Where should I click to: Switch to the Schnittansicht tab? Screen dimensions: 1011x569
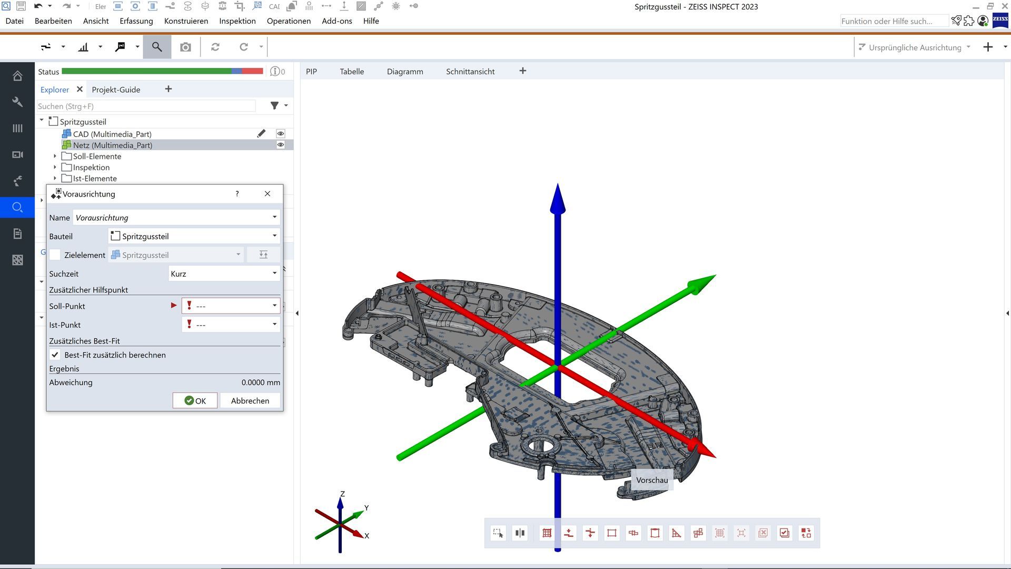click(470, 72)
